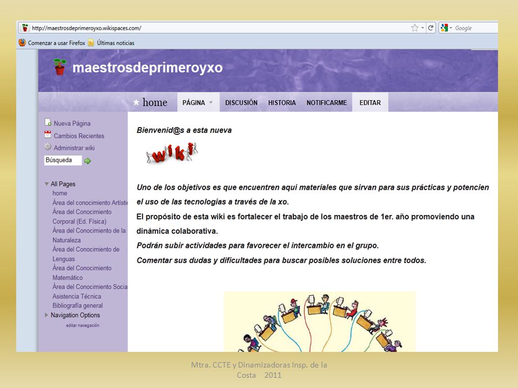
Task: Click the Nueva Página link
Action: [72, 123]
